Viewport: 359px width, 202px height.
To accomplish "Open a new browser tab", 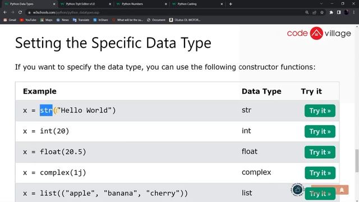I will pos(231,4).
